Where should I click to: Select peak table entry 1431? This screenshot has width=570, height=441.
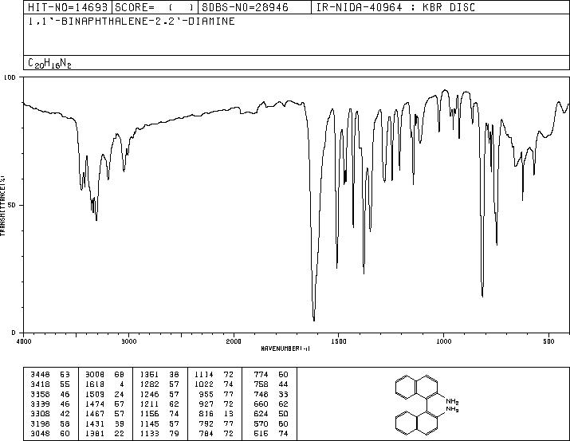104,424
